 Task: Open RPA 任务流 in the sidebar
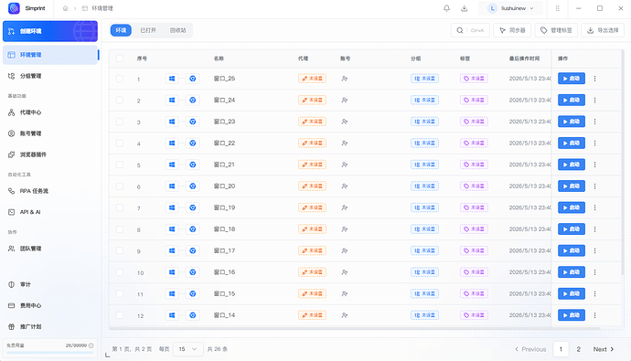(x=50, y=191)
